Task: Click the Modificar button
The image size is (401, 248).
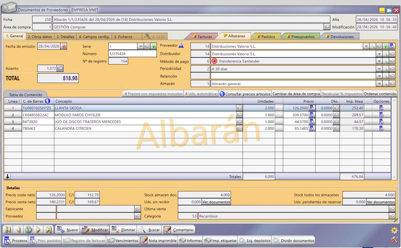Action: (x=95, y=230)
